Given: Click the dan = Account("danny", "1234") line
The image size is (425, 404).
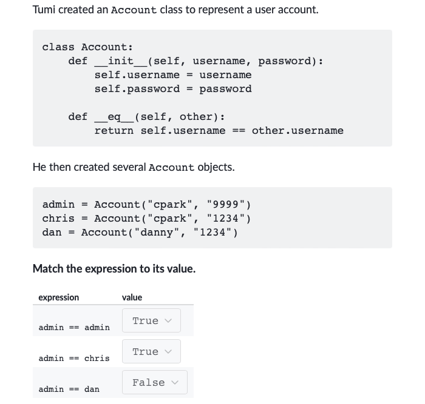Looking at the screenshot, I should (140, 233).
